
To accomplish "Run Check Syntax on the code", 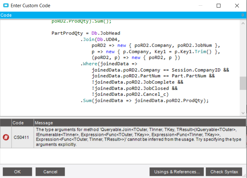I will pos(224,172).
